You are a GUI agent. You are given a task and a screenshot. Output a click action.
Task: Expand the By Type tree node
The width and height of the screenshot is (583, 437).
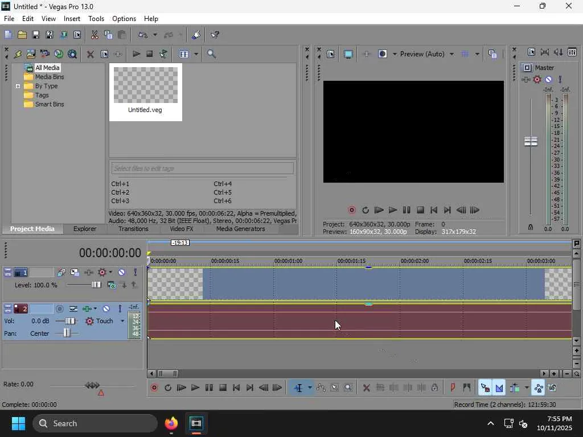pos(18,86)
